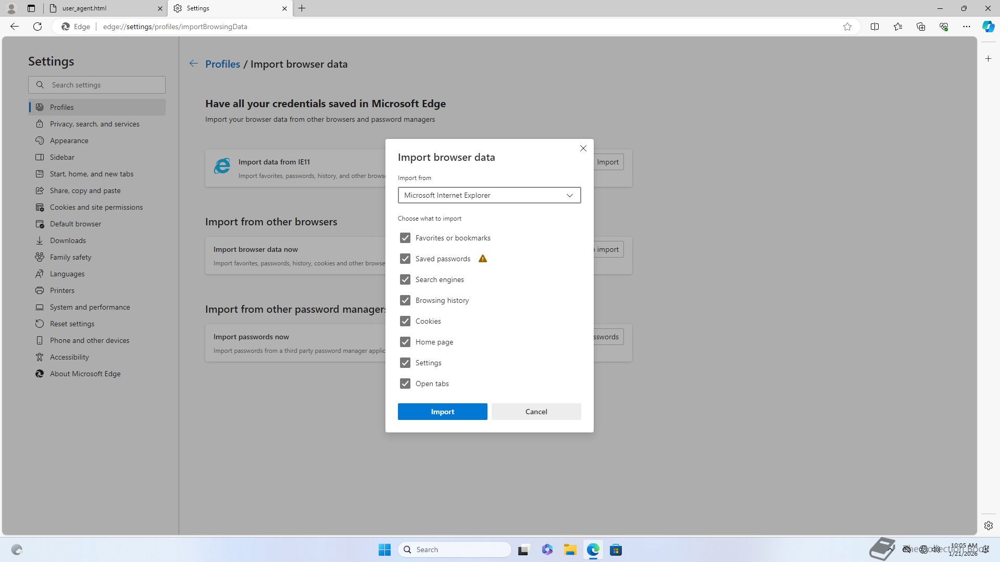The height and width of the screenshot is (562, 1000).
Task: Click the Browser essentials heart icon
Action: point(943,27)
